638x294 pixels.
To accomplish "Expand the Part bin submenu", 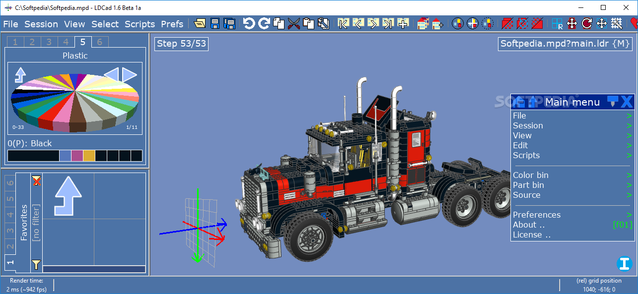I will coord(572,185).
